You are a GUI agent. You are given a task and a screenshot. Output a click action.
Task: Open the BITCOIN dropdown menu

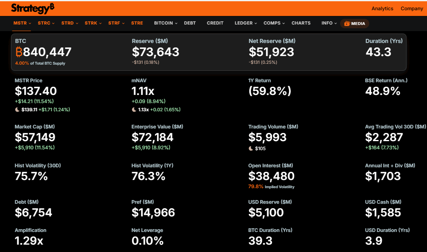166,23
